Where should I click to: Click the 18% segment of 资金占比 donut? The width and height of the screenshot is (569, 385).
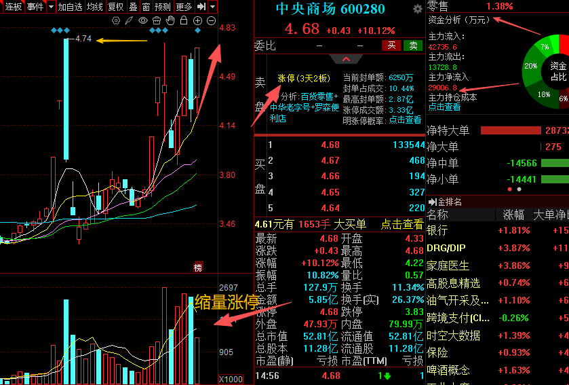point(543,94)
